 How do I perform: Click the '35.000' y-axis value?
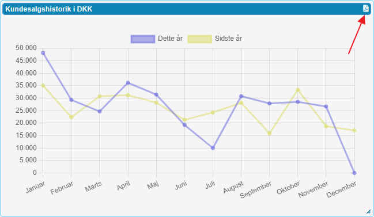pos(27,86)
